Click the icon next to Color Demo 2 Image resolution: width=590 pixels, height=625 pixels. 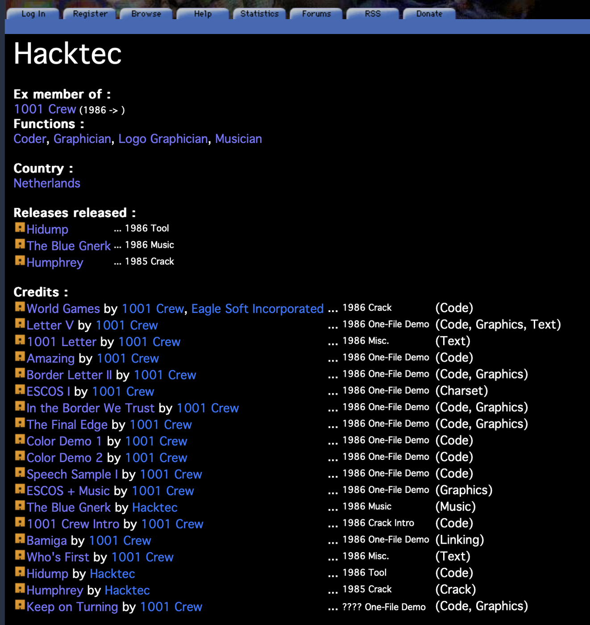pyautogui.click(x=20, y=456)
